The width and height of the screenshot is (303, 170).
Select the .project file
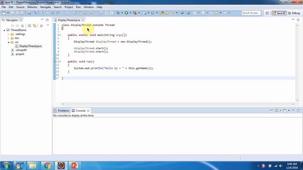tap(18, 54)
